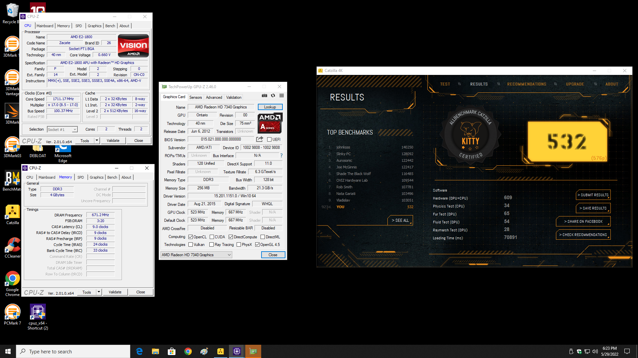
Task: Toggle the DirectCompute checkbox
Action: pyautogui.click(x=231, y=237)
